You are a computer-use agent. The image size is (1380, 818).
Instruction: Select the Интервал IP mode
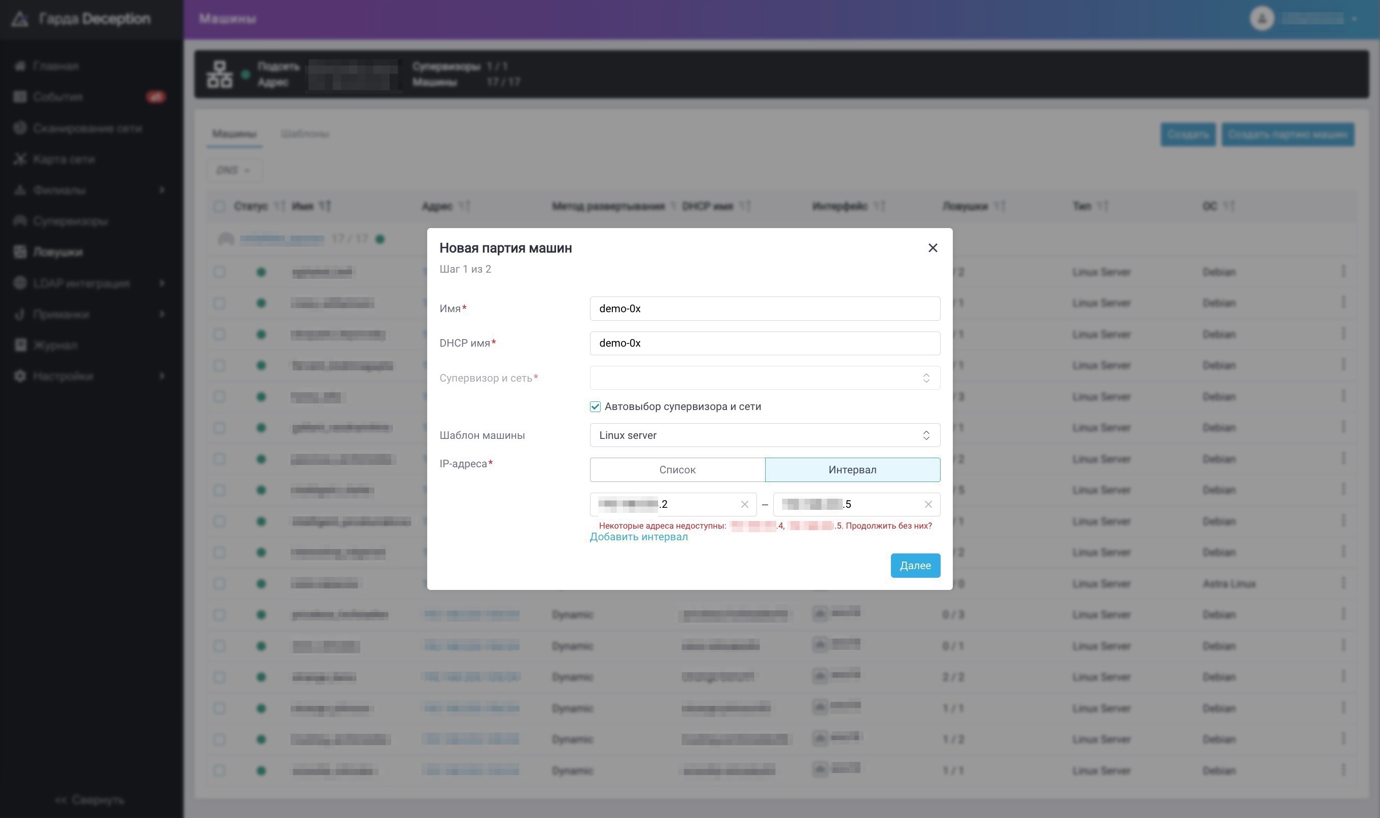[x=852, y=470]
